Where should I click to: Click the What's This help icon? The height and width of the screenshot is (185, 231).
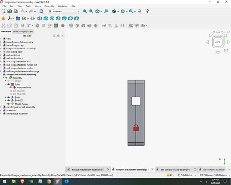[146, 12]
